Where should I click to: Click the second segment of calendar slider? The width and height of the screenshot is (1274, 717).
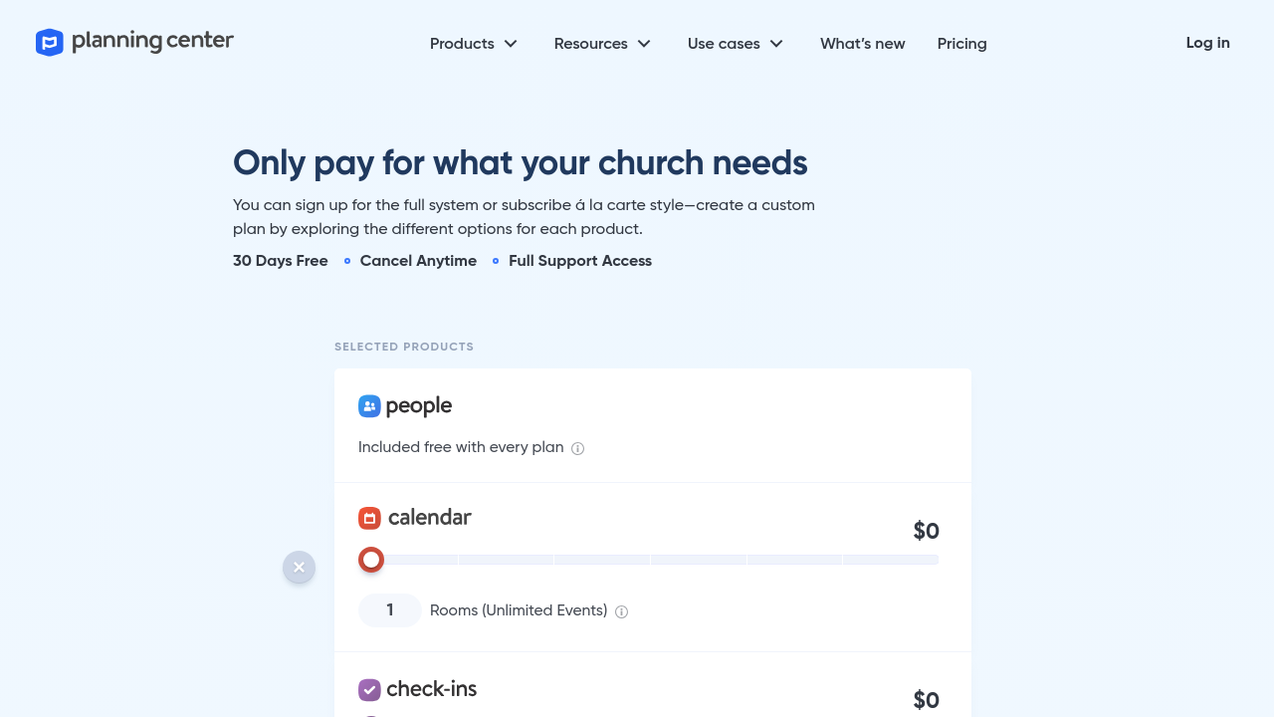pyautogui.click(x=506, y=560)
